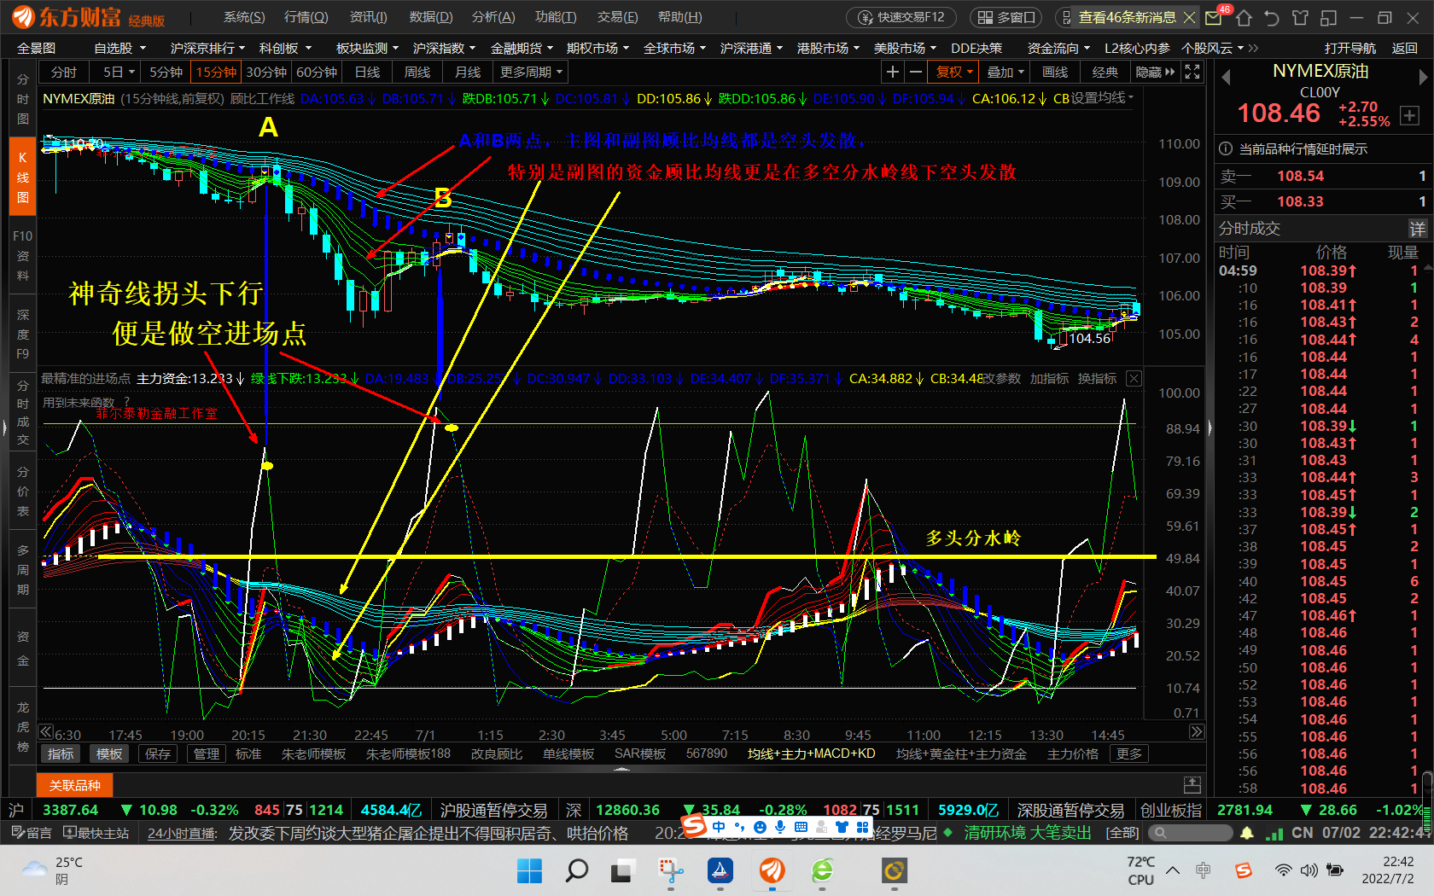Click the layout window icon beside skin icon
Image resolution: width=1434 pixels, height=896 pixels.
(1328, 18)
